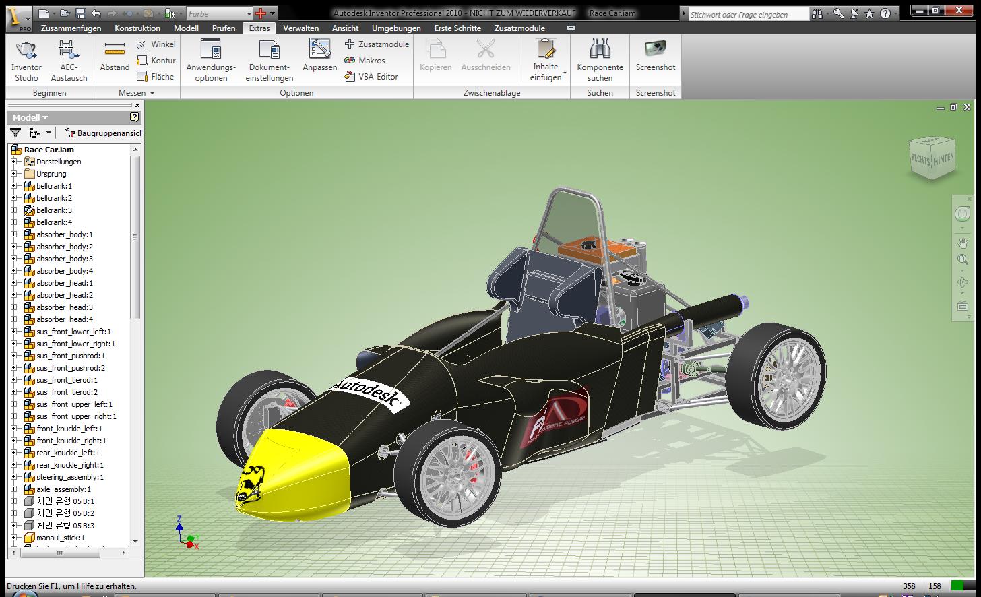981x597 pixels.
Task: Activate the Pan hand tool in navigation bar
Action: 962,243
